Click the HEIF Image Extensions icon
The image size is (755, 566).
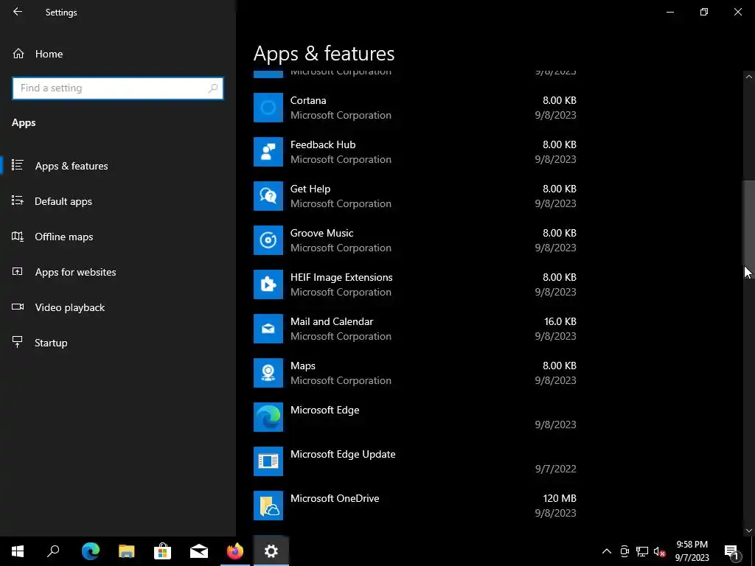[x=268, y=284]
